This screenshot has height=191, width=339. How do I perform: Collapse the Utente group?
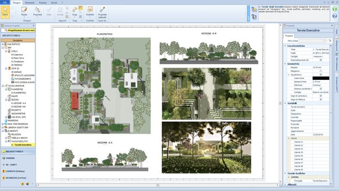click(289, 138)
